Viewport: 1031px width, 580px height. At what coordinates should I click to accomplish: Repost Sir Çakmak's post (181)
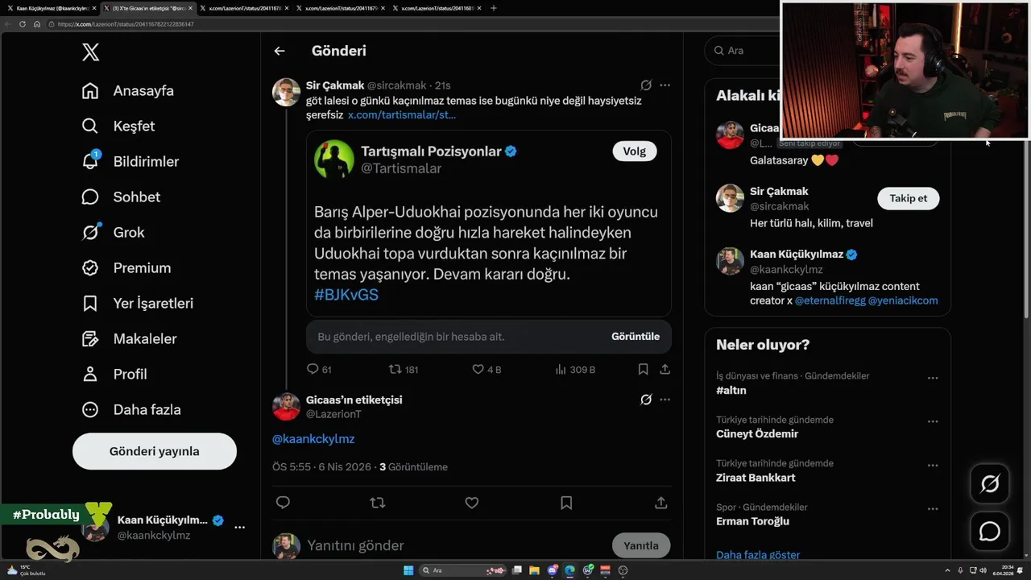click(x=404, y=369)
